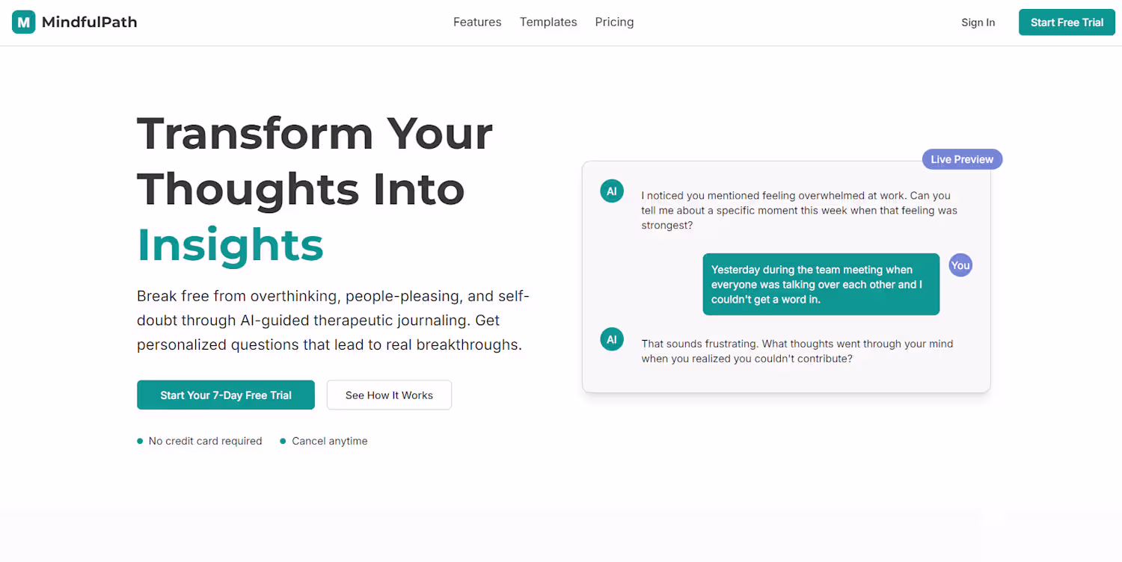1122x562 pixels.
Task: Click the second AI avatar icon
Action: point(612,339)
